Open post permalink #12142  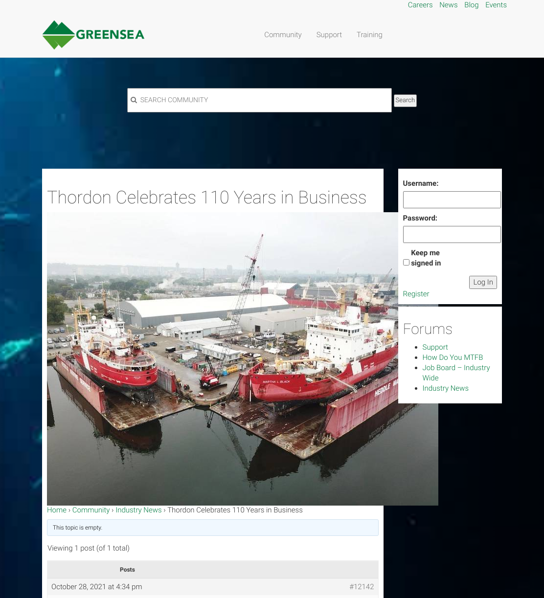pos(362,587)
